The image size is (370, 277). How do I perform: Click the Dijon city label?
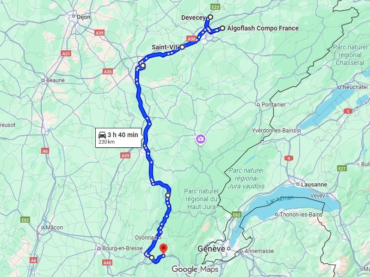[x=84, y=17]
